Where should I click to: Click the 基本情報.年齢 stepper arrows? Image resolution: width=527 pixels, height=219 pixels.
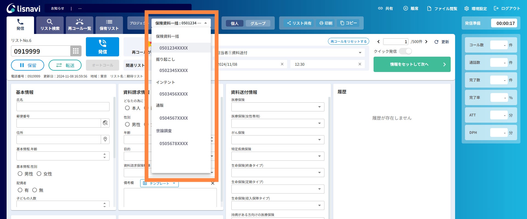click(105, 156)
